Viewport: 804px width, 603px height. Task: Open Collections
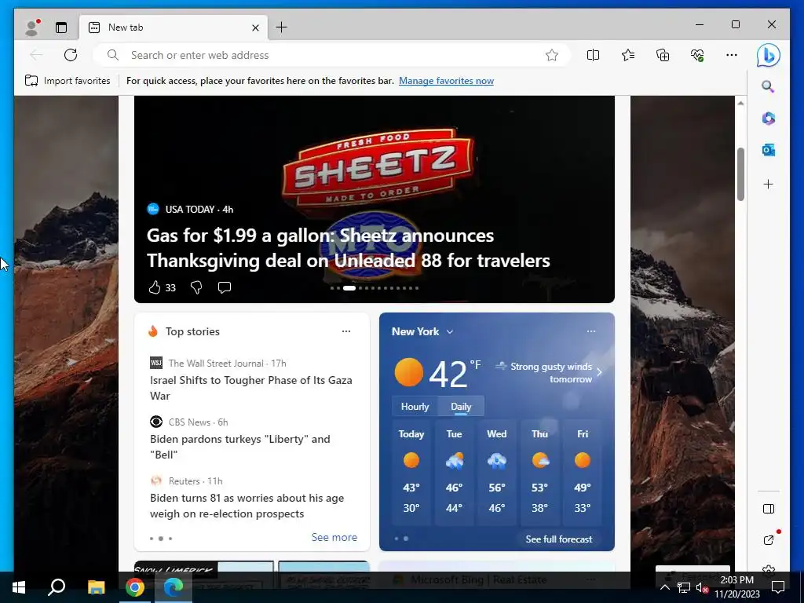663,55
